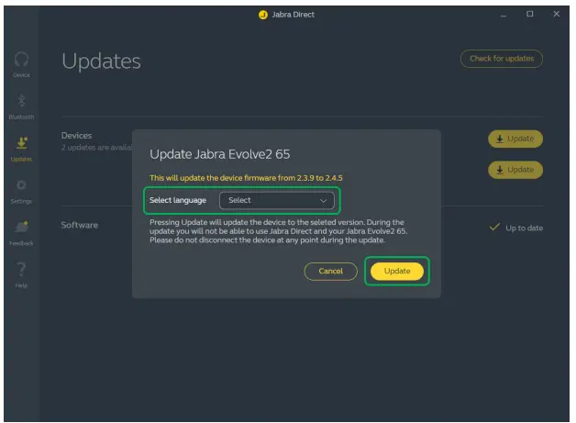Image resolution: width=576 pixels, height=423 pixels.
Task: Click the Up to date software status
Action: point(516,228)
